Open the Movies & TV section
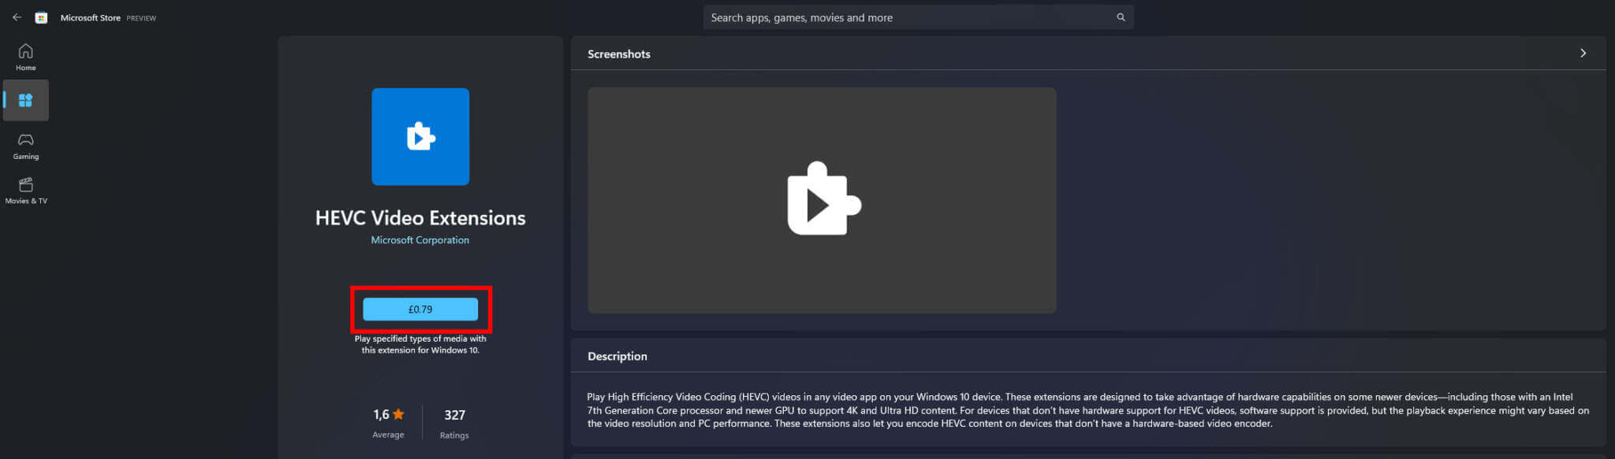This screenshot has width=1615, height=459. point(26,191)
